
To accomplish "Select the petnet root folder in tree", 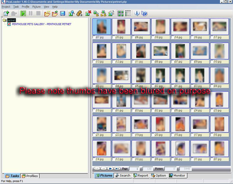I will pos(11,20).
